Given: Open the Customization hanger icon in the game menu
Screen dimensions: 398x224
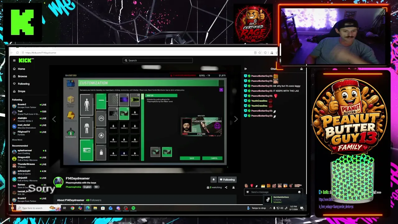Looking at the screenshot, I should pos(71,132).
